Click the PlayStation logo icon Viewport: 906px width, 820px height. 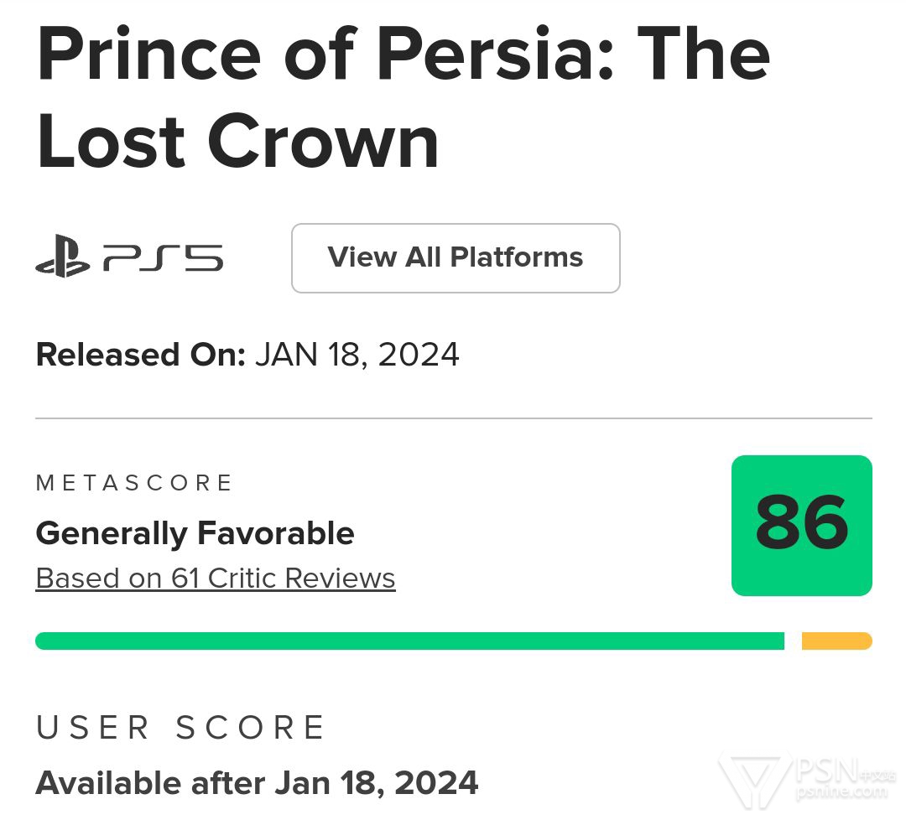pyautogui.click(x=63, y=256)
